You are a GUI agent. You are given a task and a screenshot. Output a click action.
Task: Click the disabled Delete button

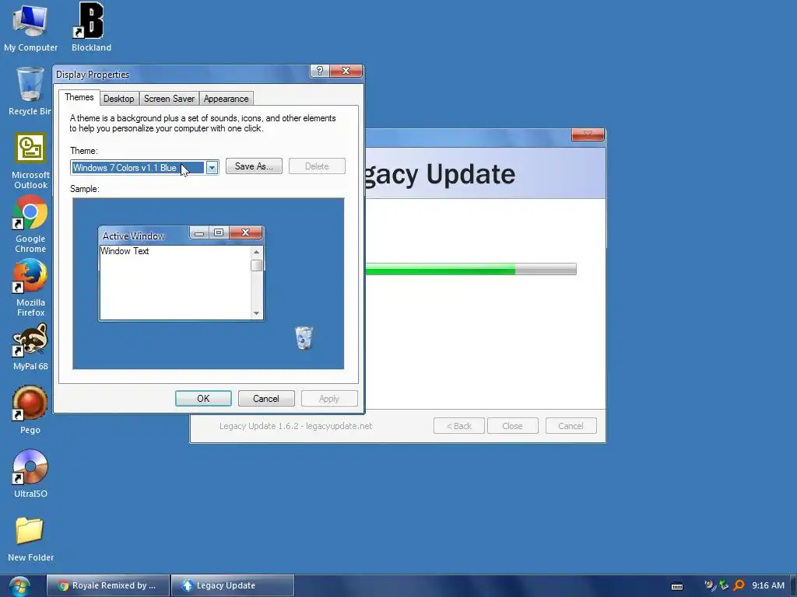318,166
